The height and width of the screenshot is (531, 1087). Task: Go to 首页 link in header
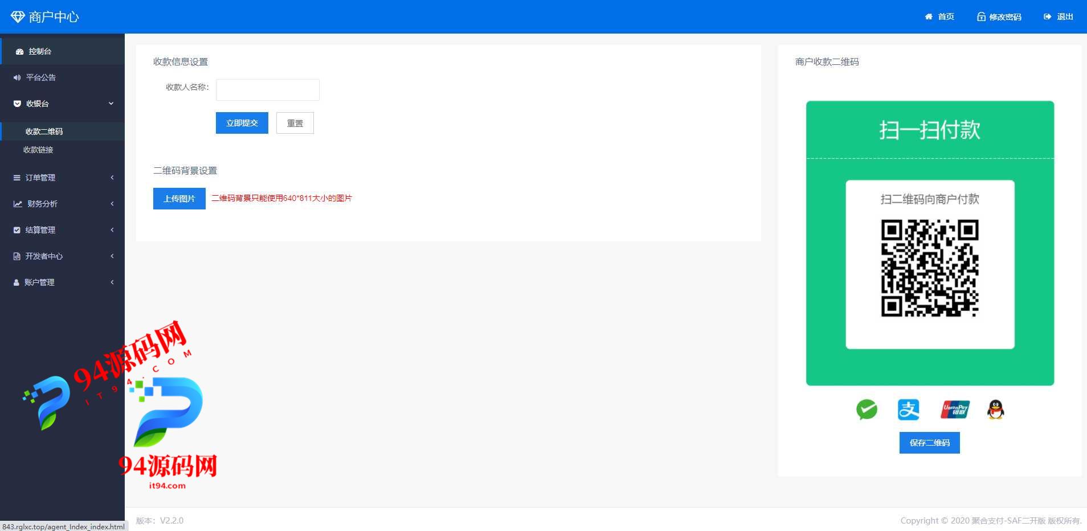946,17
